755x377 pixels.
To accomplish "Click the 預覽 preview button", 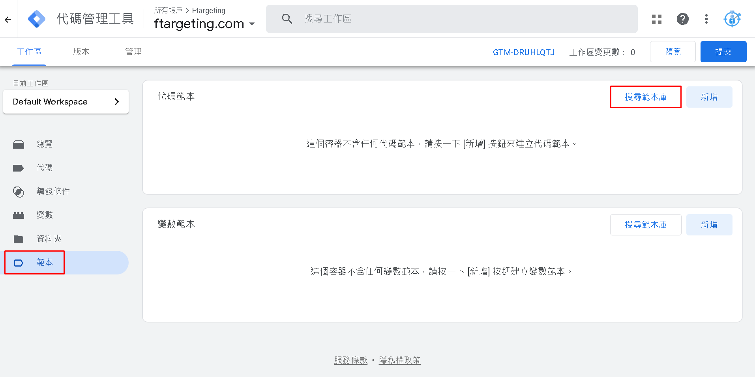I will pos(673,52).
